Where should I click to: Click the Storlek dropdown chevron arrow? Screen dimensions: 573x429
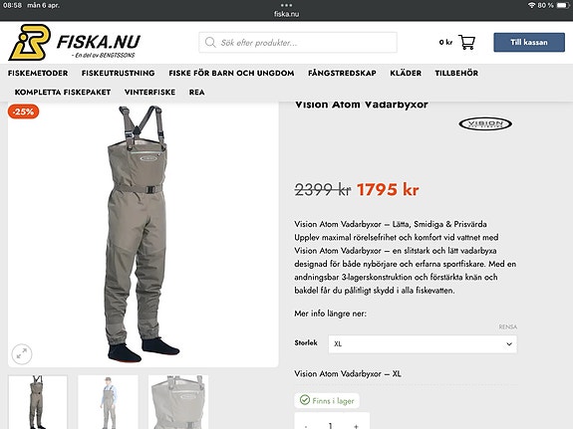(x=509, y=344)
